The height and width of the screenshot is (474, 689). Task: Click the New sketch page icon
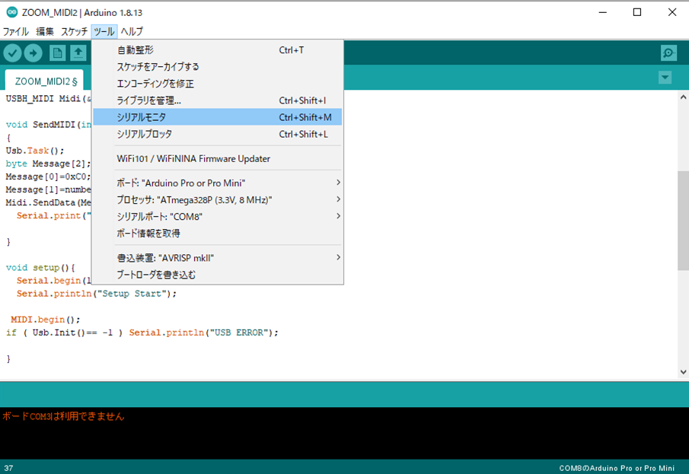[57, 53]
